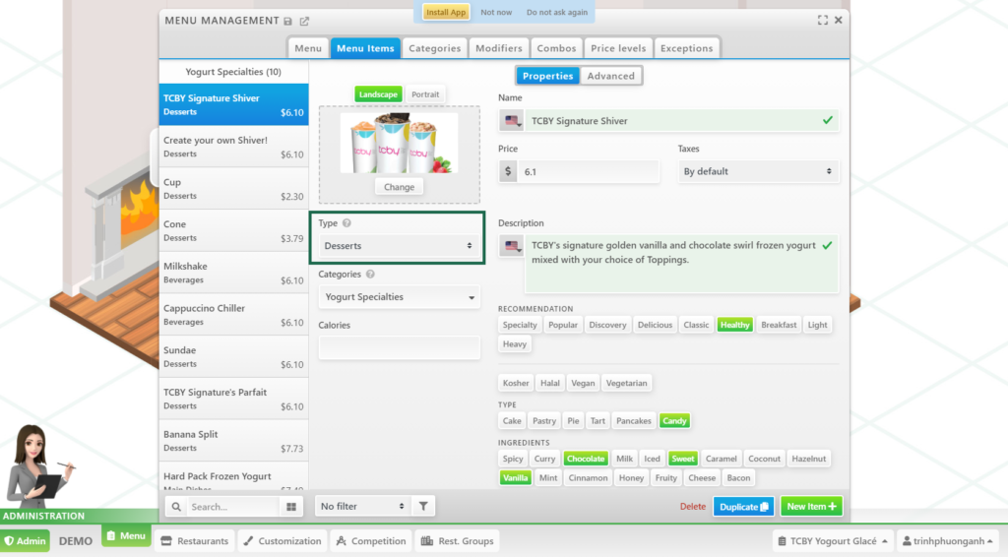Select Banana Split in the item list
This screenshot has width=1008, height=557.
[x=233, y=441]
